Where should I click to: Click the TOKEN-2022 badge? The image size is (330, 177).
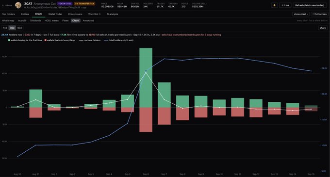click(65, 3)
